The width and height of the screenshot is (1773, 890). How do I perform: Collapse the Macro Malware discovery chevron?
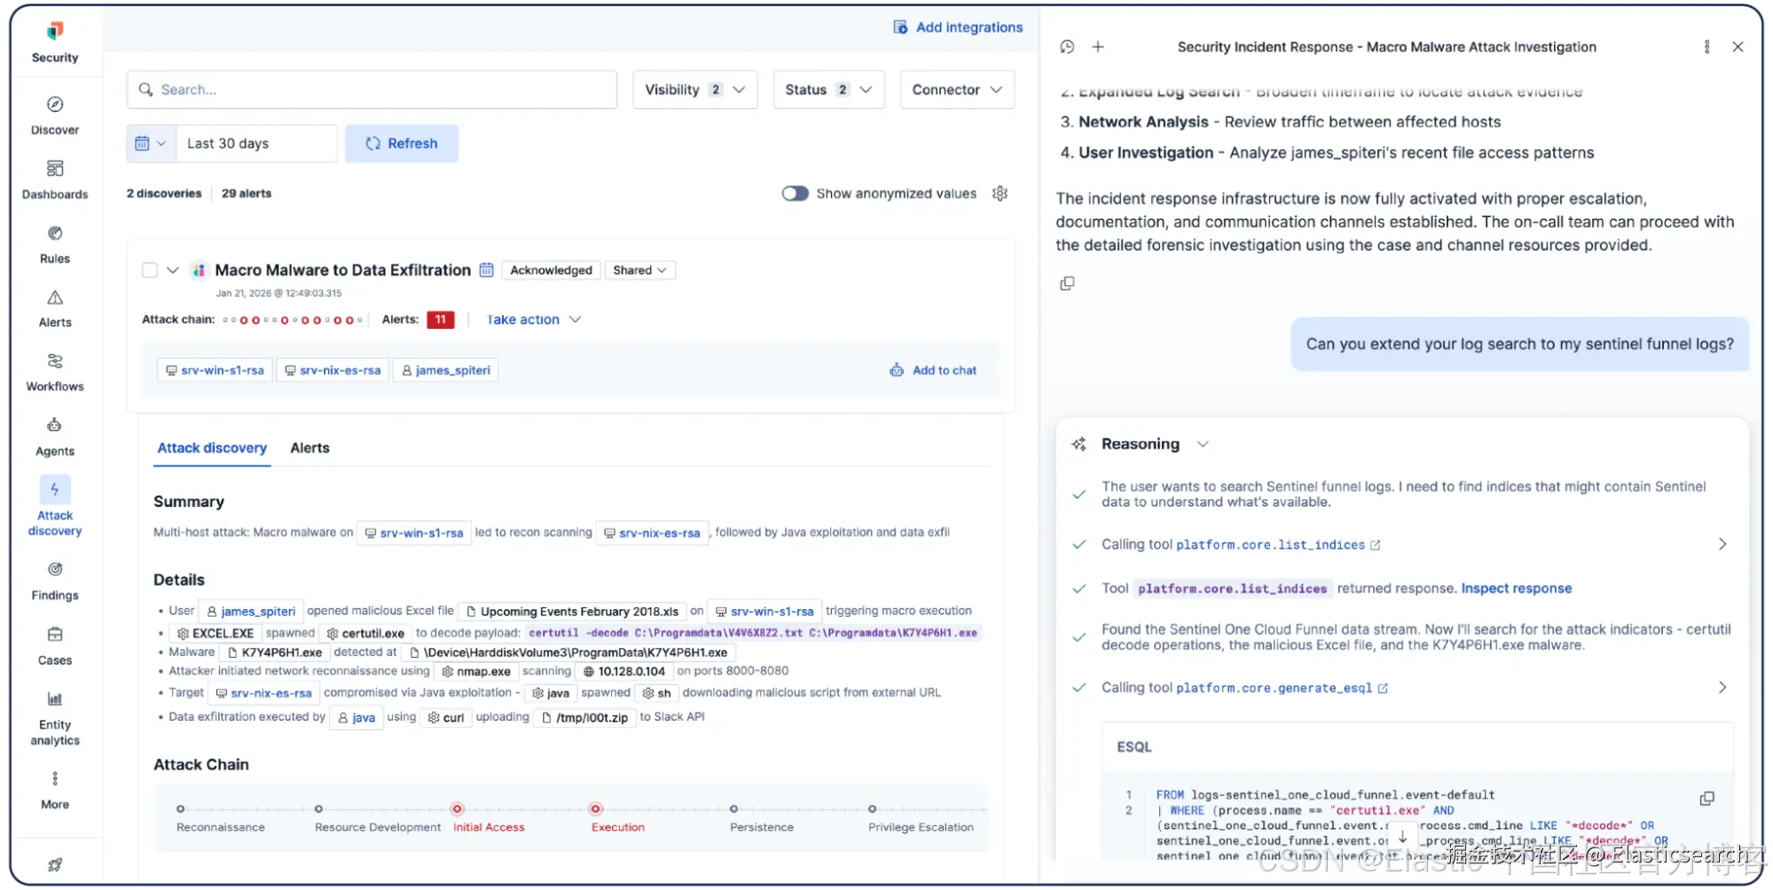tap(173, 270)
